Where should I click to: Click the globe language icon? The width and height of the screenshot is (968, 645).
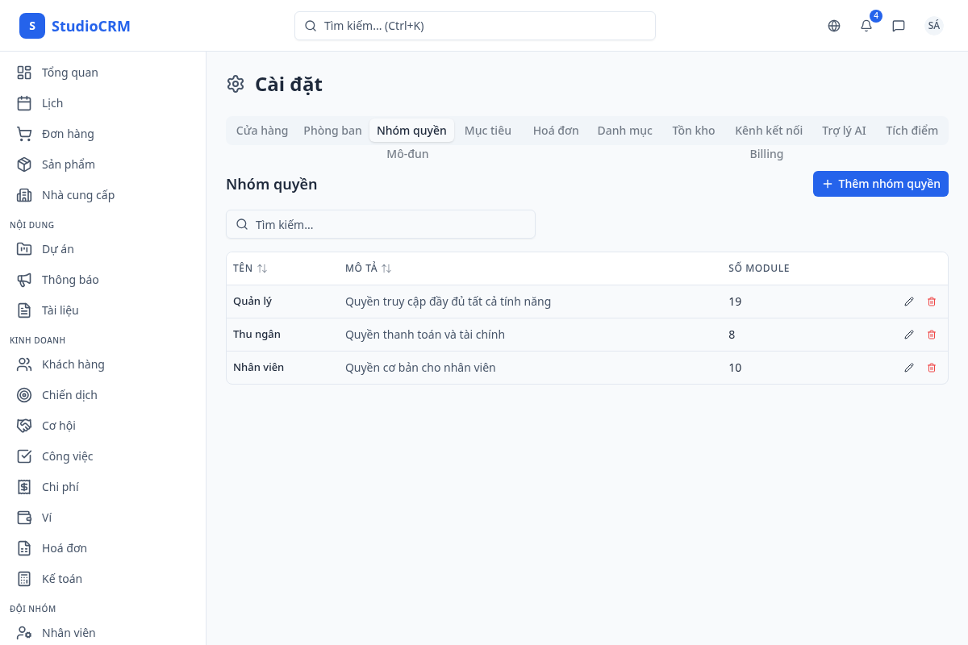tap(834, 26)
